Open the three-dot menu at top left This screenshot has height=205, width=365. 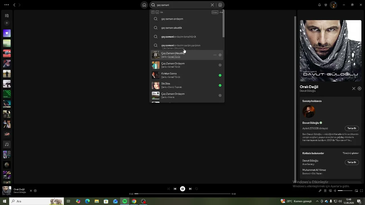tap(7, 5)
